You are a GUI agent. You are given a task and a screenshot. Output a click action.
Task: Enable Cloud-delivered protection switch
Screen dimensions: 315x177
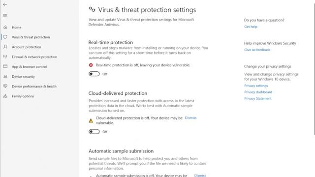[x=94, y=132]
